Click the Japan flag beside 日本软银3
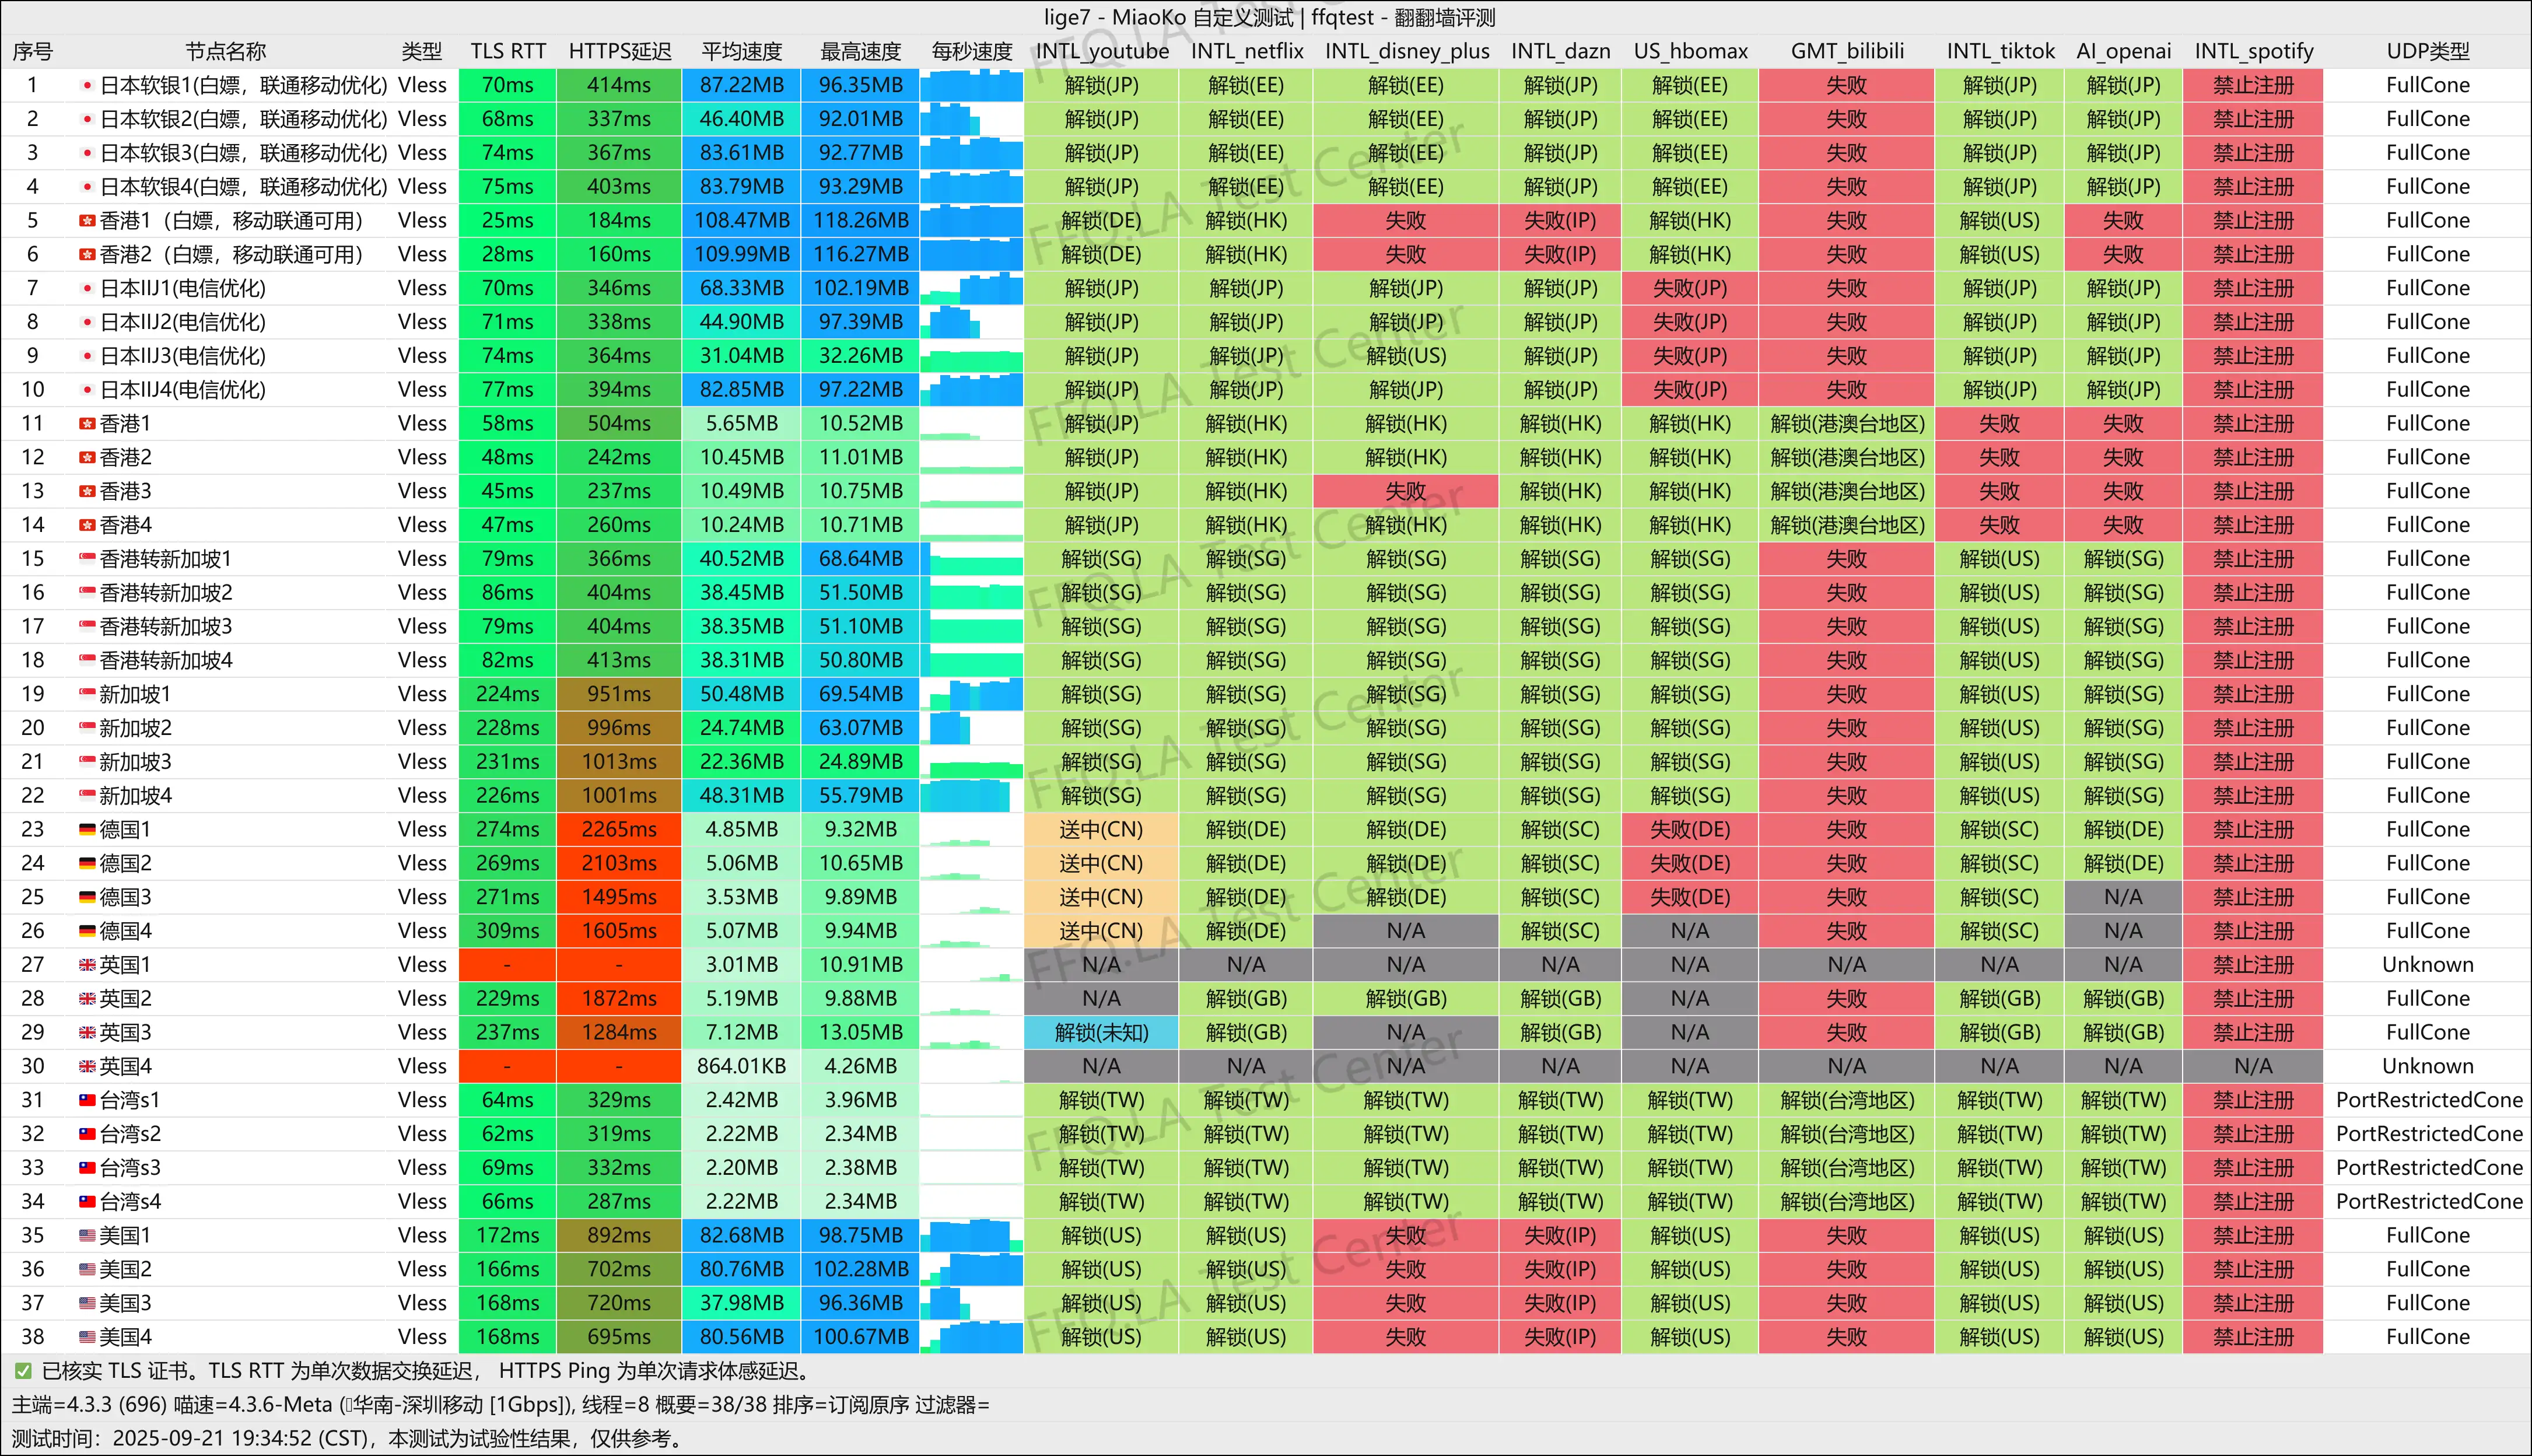Image resolution: width=2532 pixels, height=1456 pixels. (88, 153)
